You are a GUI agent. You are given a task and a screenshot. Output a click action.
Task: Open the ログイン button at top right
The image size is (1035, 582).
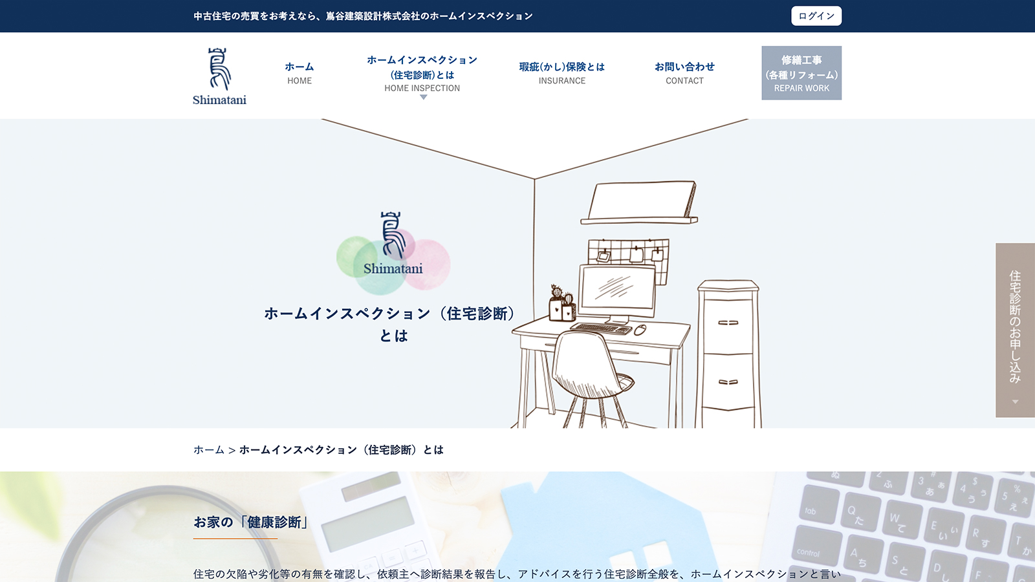(816, 16)
